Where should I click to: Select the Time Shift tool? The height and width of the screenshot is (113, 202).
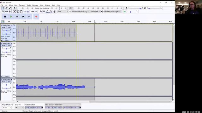coord(6,12)
